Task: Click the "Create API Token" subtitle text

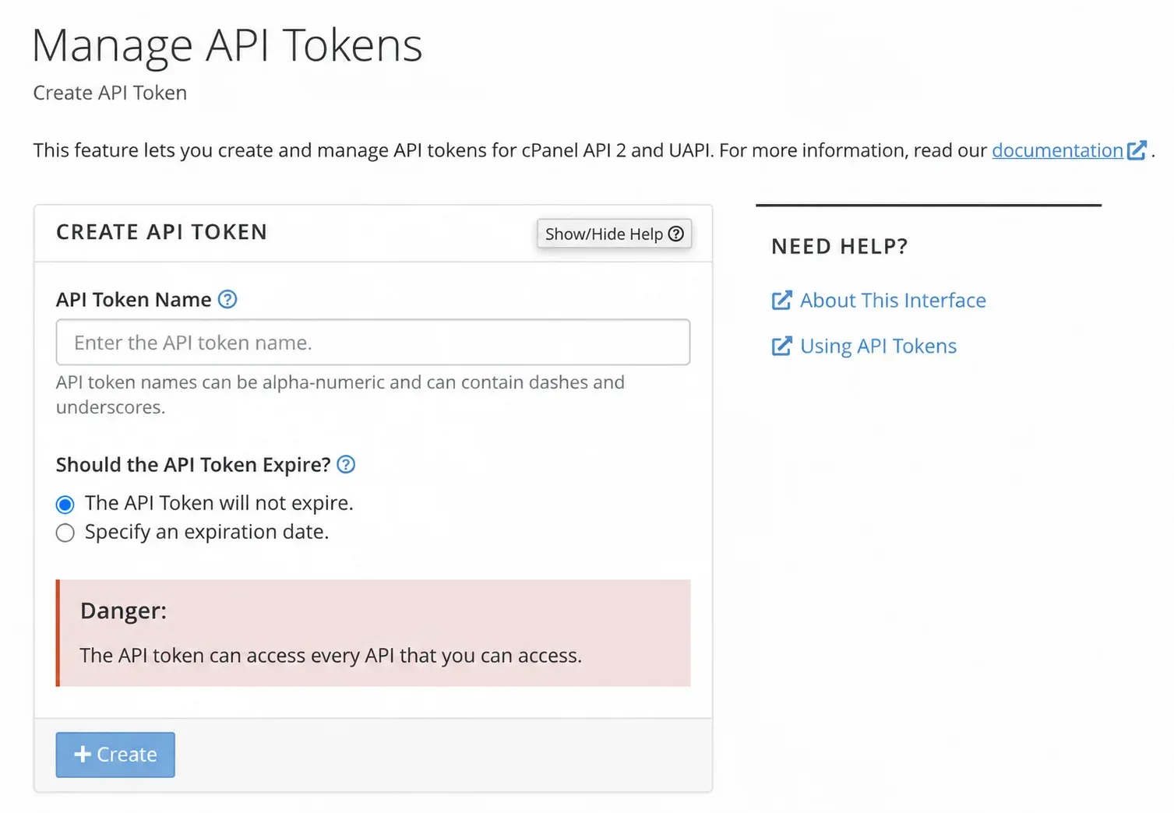Action: (110, 93)
